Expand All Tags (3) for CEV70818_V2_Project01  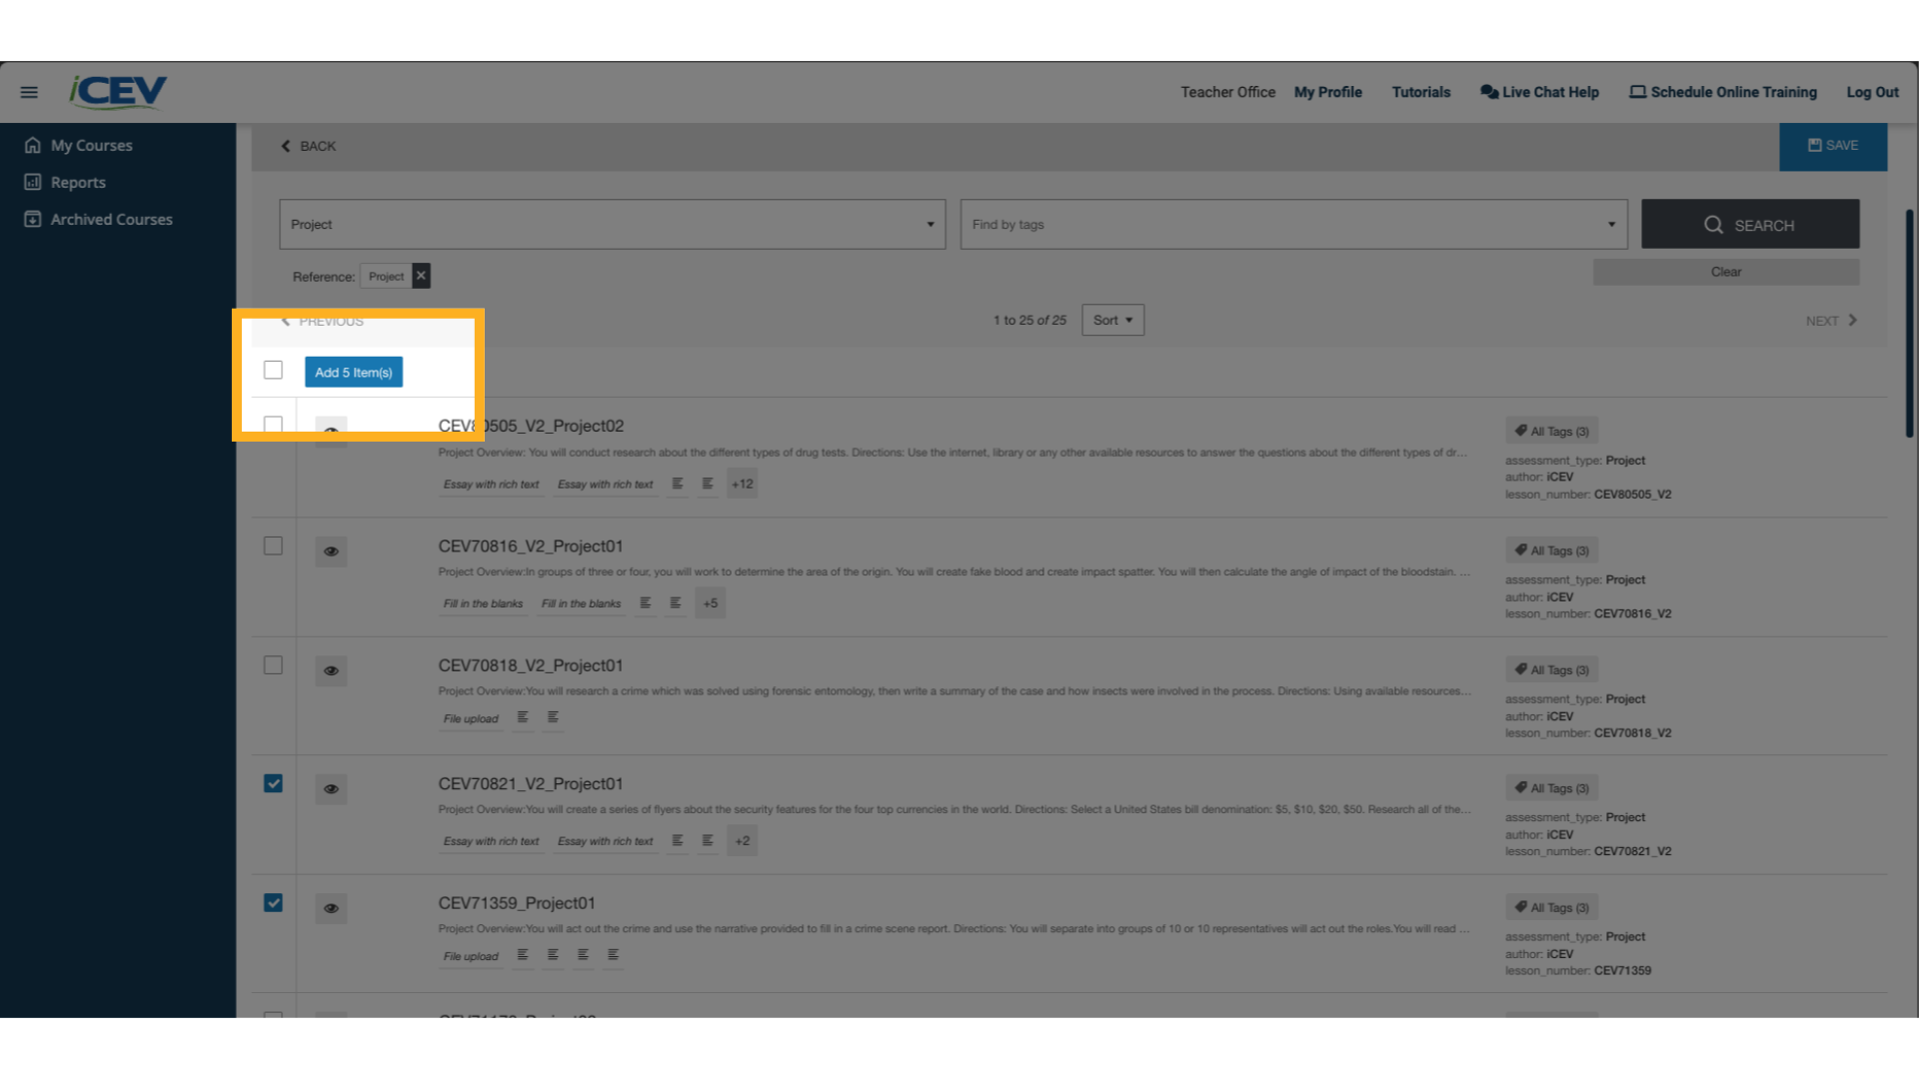[x=1551, y=669]
